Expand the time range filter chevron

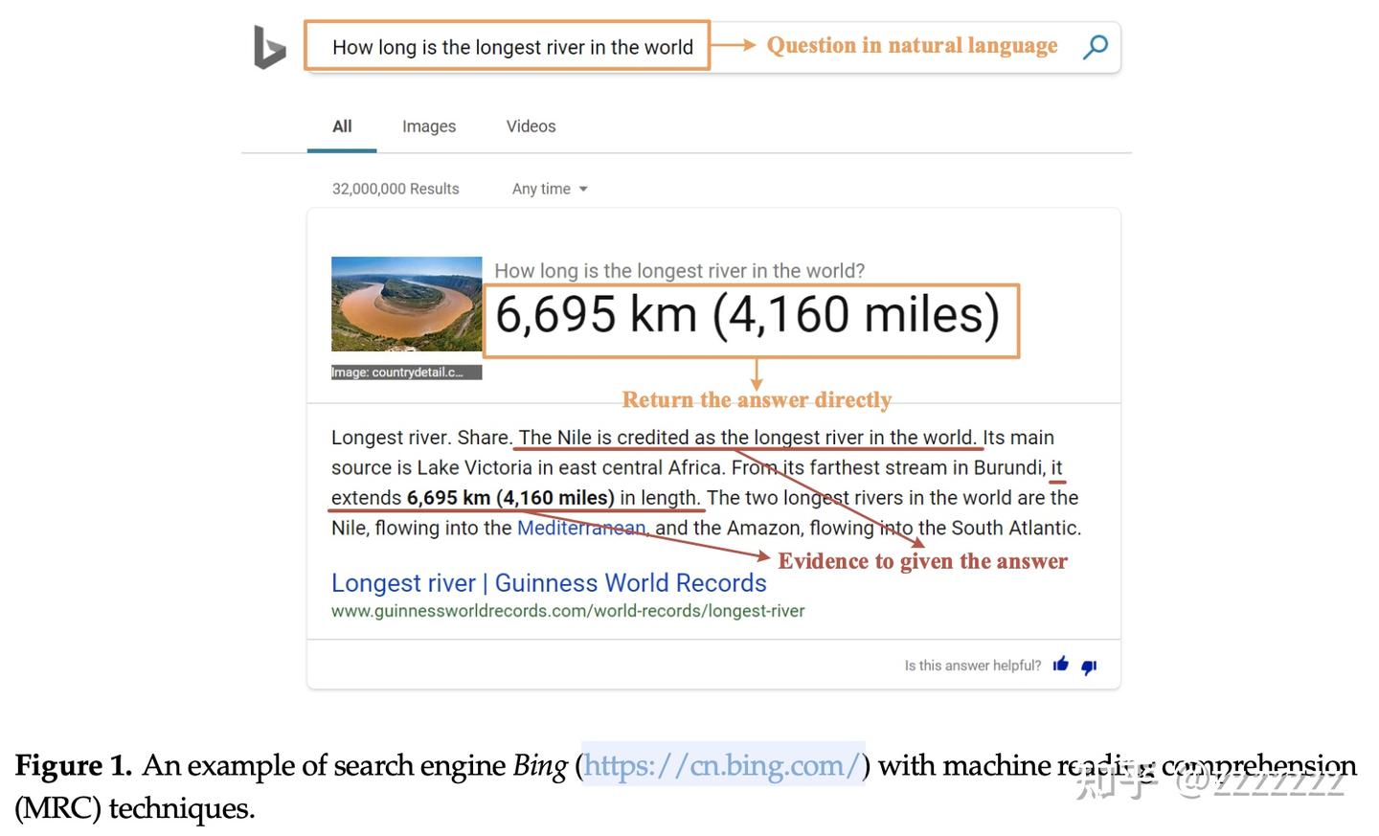point(584,190)
